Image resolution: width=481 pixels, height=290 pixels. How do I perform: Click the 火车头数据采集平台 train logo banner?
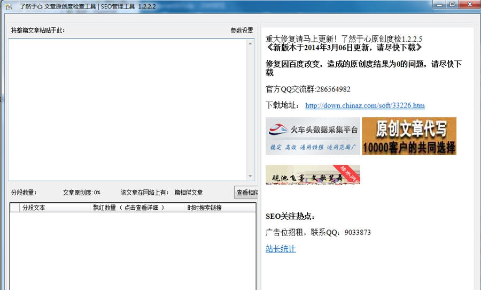point(313,136)
